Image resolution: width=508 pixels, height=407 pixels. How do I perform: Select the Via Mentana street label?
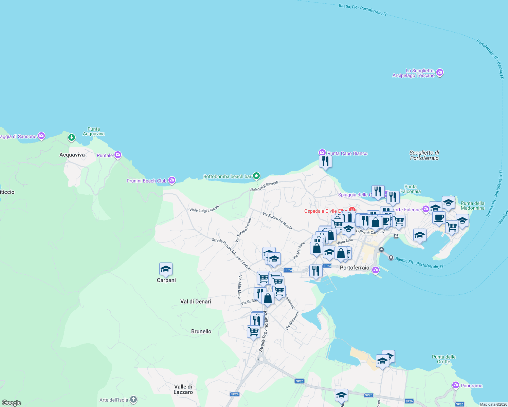pos(299,250)
